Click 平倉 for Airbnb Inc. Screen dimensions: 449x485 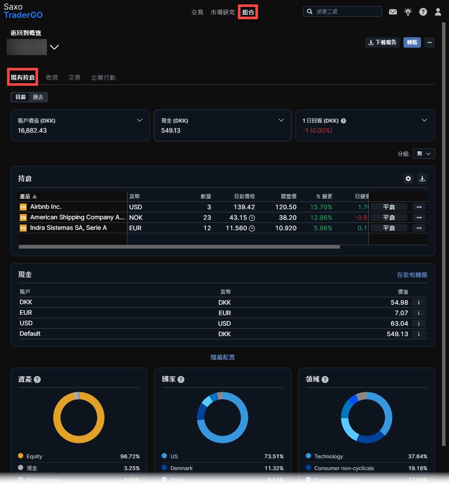[389, 207]
